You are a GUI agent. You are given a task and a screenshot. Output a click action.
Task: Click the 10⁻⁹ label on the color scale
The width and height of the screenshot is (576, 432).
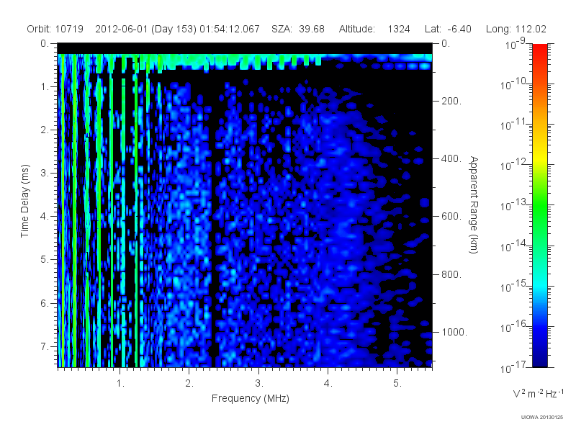[x=516, y=44]
